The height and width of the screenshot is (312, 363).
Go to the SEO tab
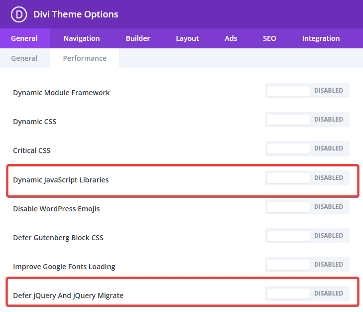click(x=269, y=38)
